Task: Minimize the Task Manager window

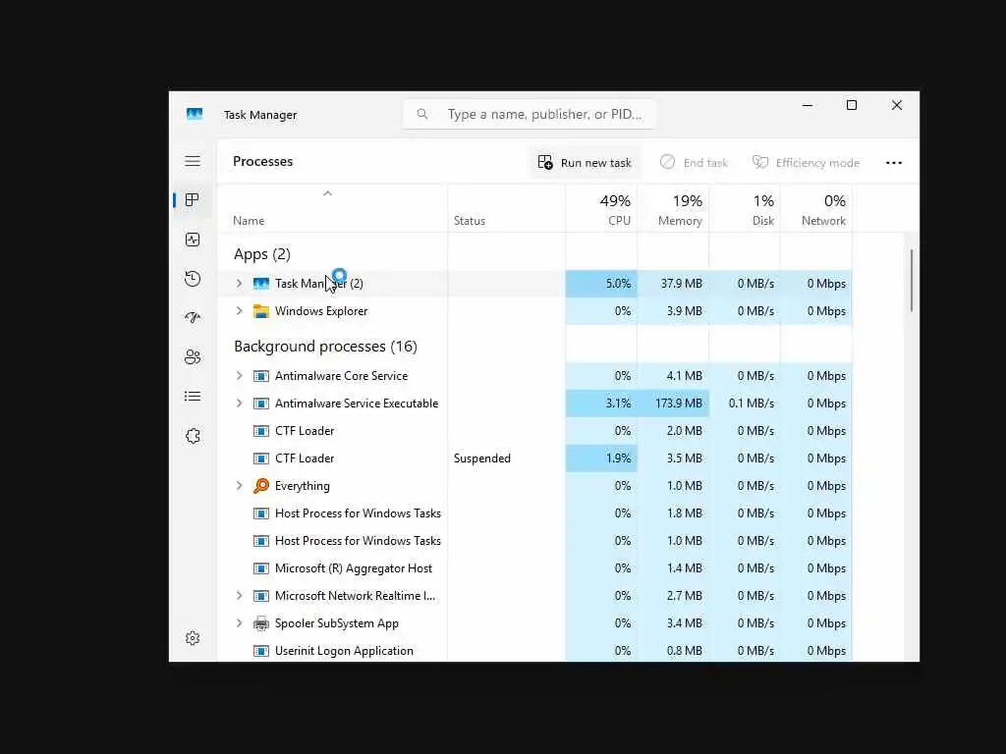Action: click(808, 105)
